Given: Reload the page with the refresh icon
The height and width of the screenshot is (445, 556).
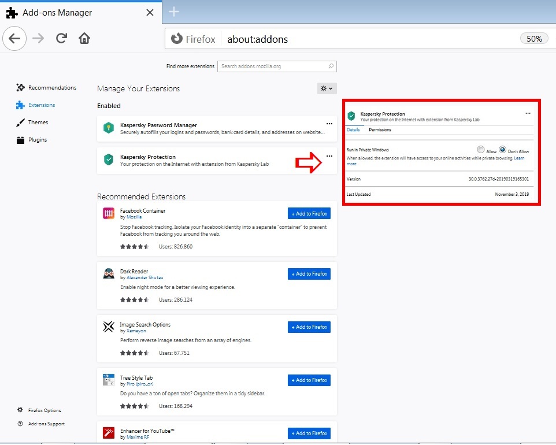Looking at the screenshot, I should (61, 38).
